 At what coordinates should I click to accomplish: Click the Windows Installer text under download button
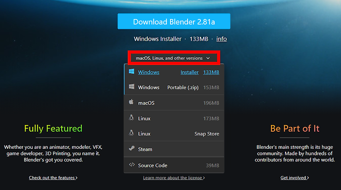[157, 39]
